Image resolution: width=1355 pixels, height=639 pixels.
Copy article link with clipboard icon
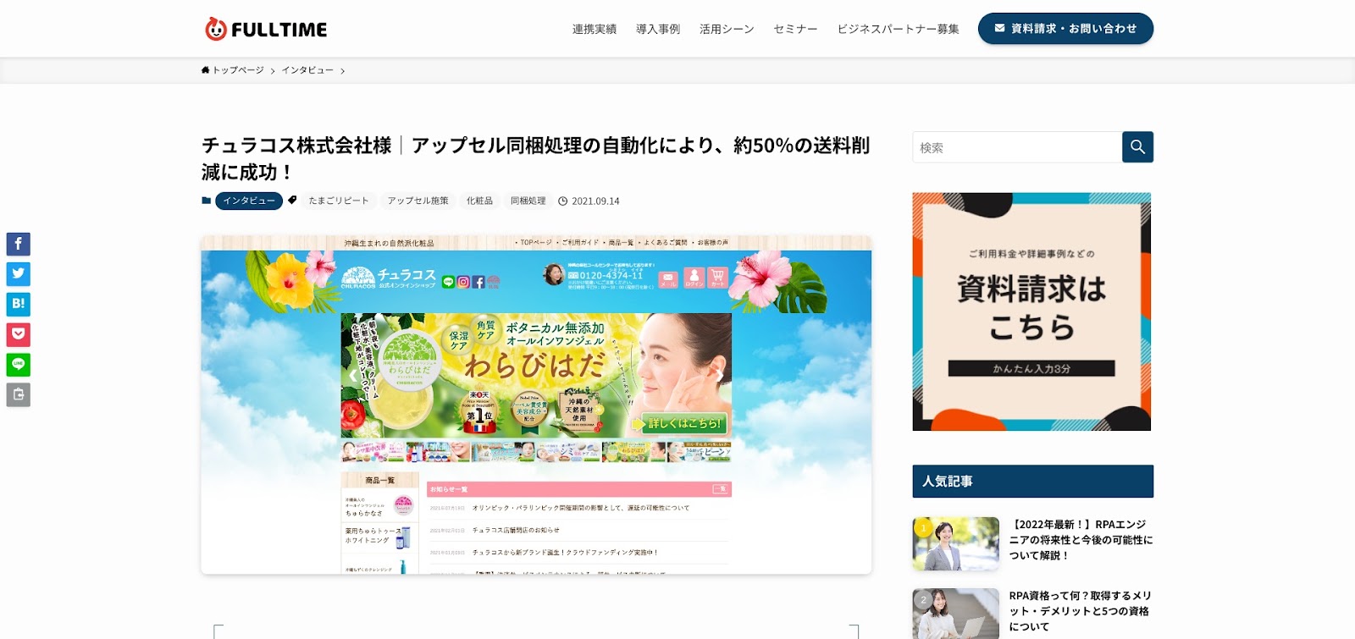point(19,394)
